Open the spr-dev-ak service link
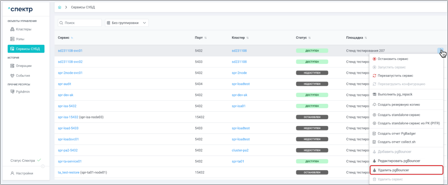Viewport: 448px width, 185px height. pos(65,95)
